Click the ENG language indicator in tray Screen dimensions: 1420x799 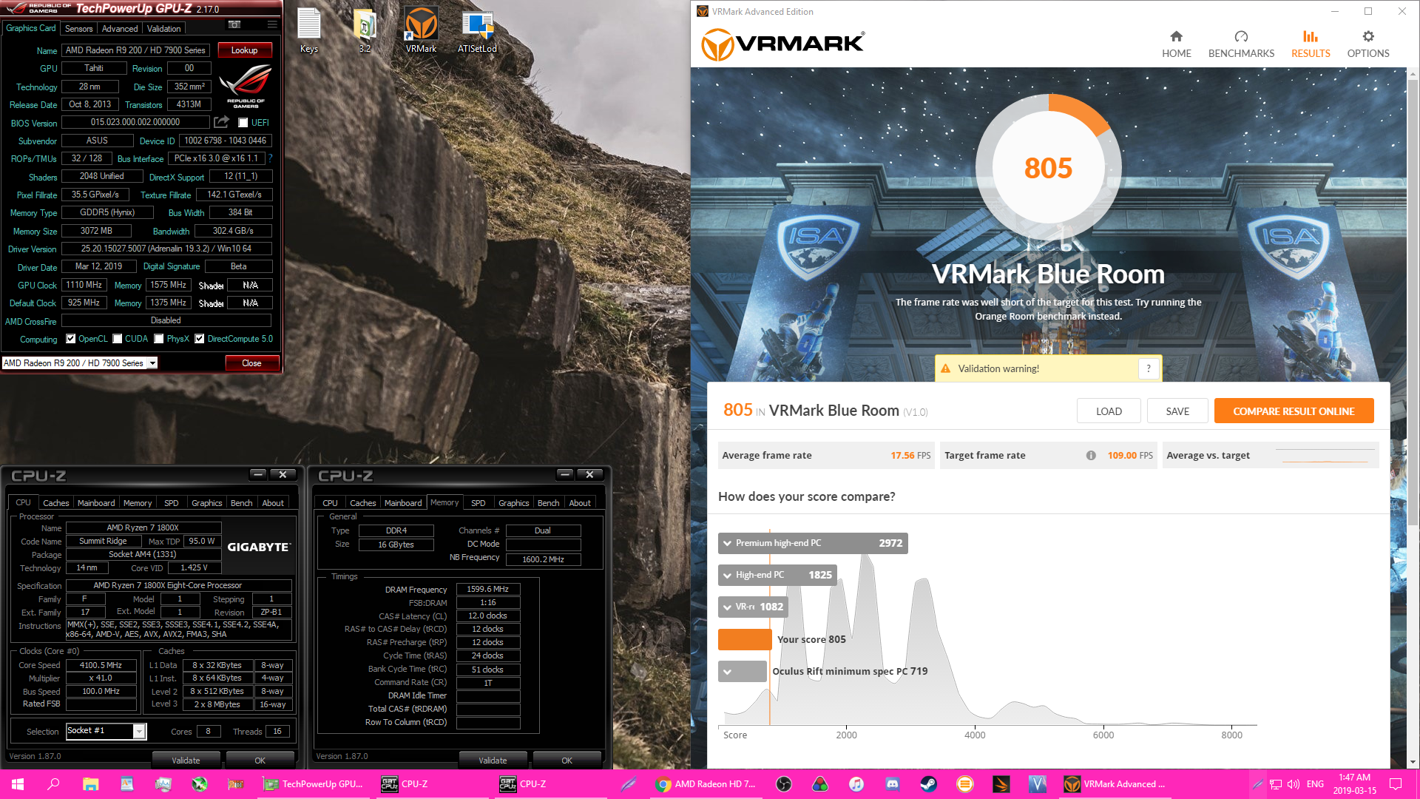[1315, 784]
